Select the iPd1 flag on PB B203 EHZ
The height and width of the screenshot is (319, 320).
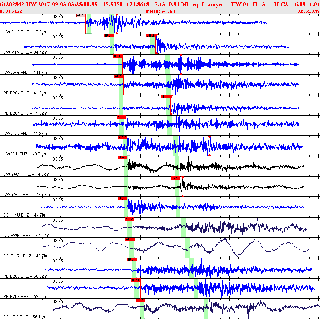point(136,280)
